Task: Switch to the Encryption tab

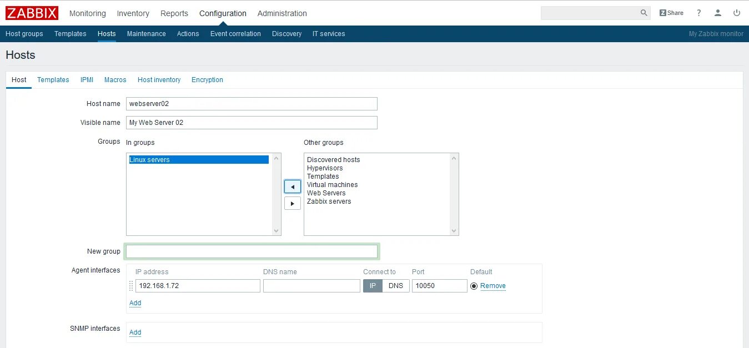Action: pyautogui.click(x=207, y=80)
